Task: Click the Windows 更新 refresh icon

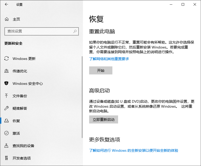Action: point(6,59)
